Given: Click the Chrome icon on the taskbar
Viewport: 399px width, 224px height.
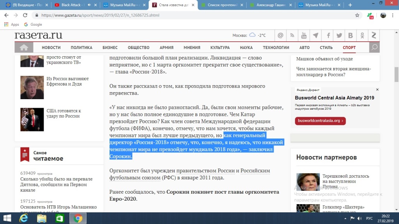Looking at the screenshot, I should 78,218.
